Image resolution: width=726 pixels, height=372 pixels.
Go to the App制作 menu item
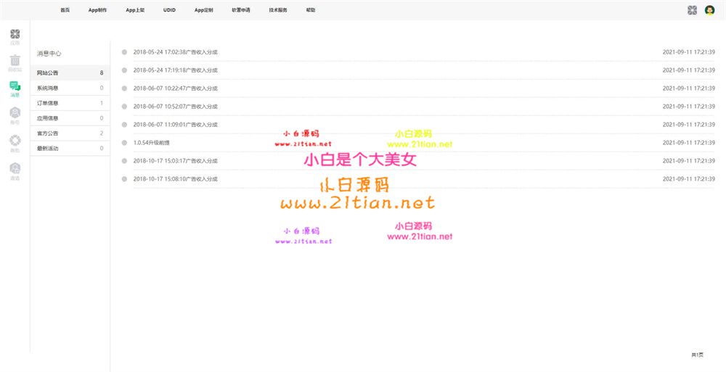click(97, 10)
